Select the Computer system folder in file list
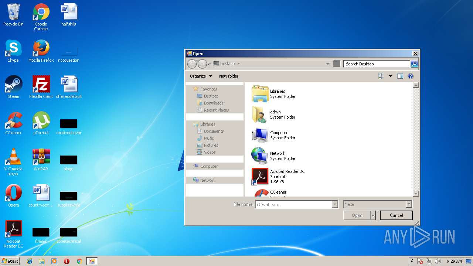This screenshot has height=266, width=473. pyautogui.click(x=273, y=135)
